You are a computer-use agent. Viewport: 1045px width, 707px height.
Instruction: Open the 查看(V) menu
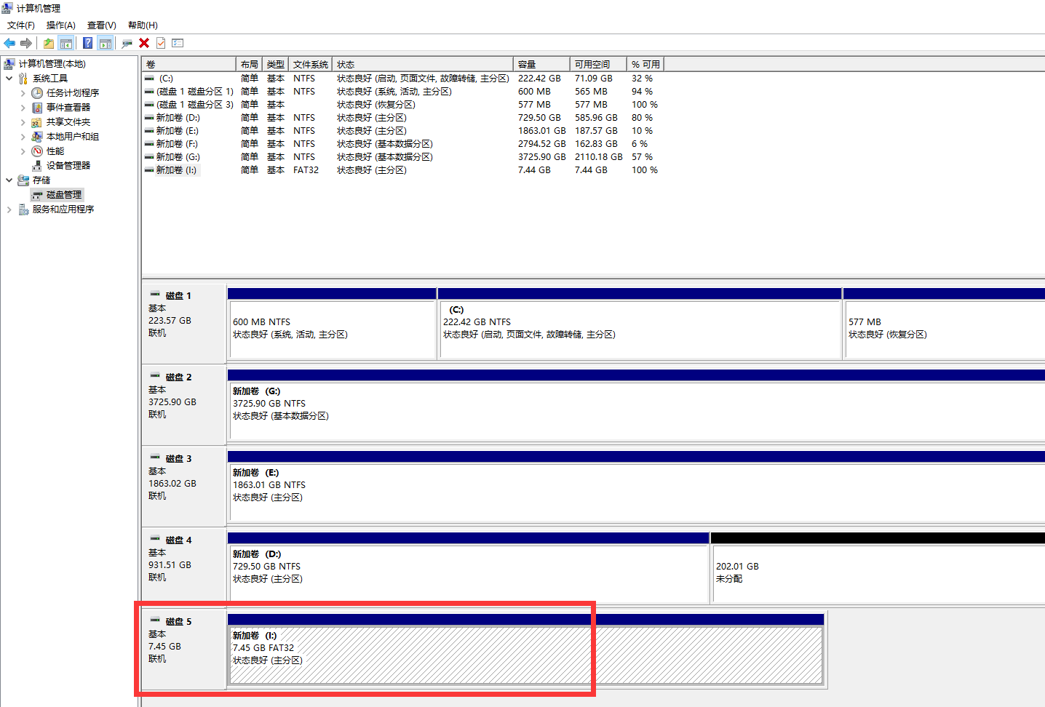[102, 25]
